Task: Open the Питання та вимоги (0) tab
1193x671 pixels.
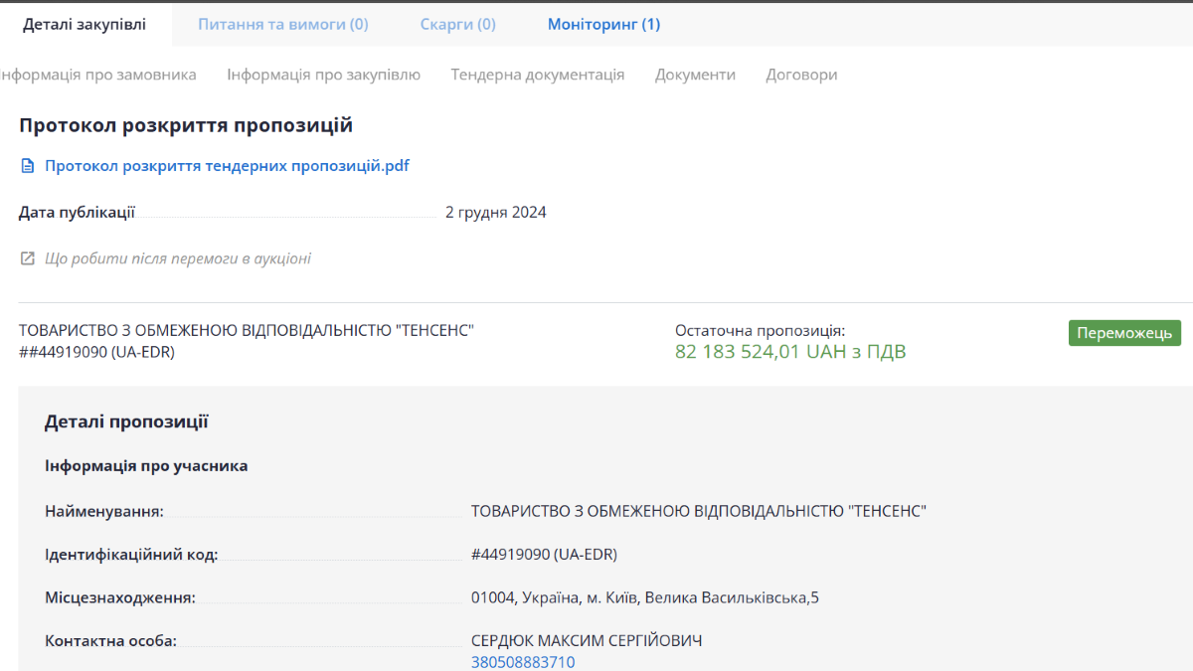Action: coord(282,24)
